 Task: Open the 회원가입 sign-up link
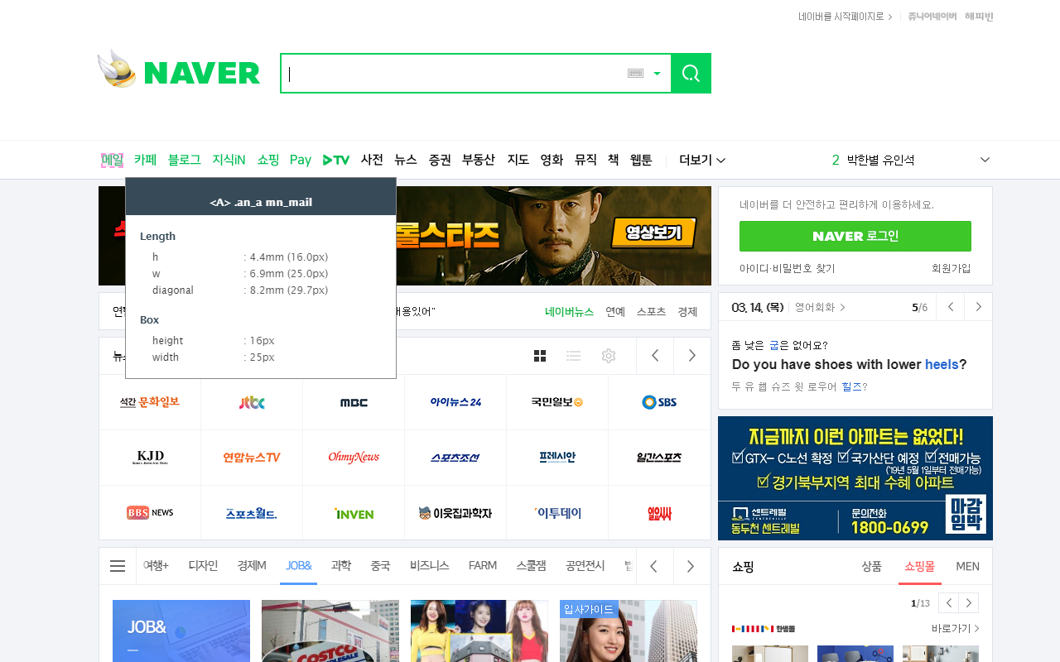[x=951, y=268]
